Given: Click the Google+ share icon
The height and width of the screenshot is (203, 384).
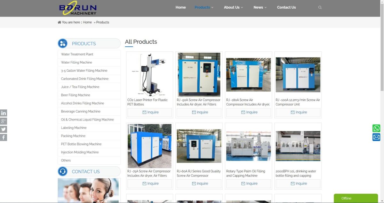Looking at the screenshot, I should [4, 121].
